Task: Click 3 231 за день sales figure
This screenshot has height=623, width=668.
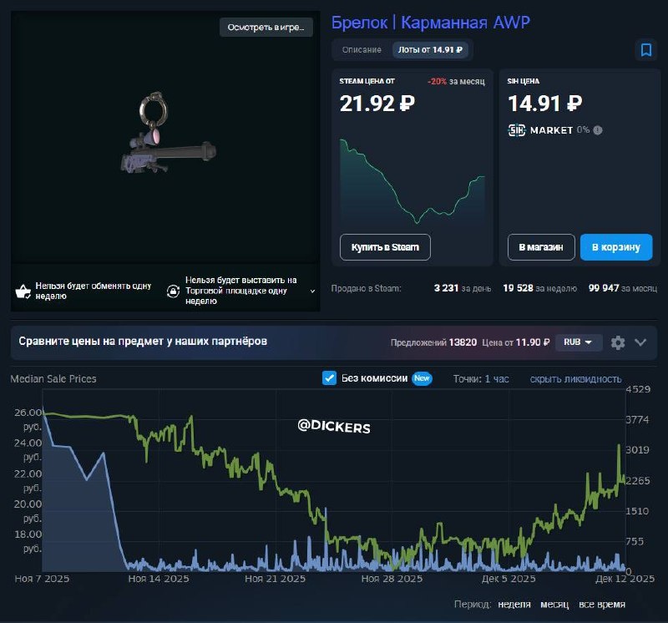Action: click(463, 288)
